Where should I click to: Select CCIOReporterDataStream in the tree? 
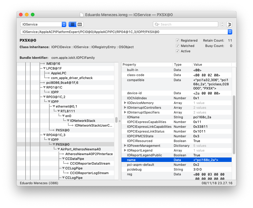coord(90,163)
